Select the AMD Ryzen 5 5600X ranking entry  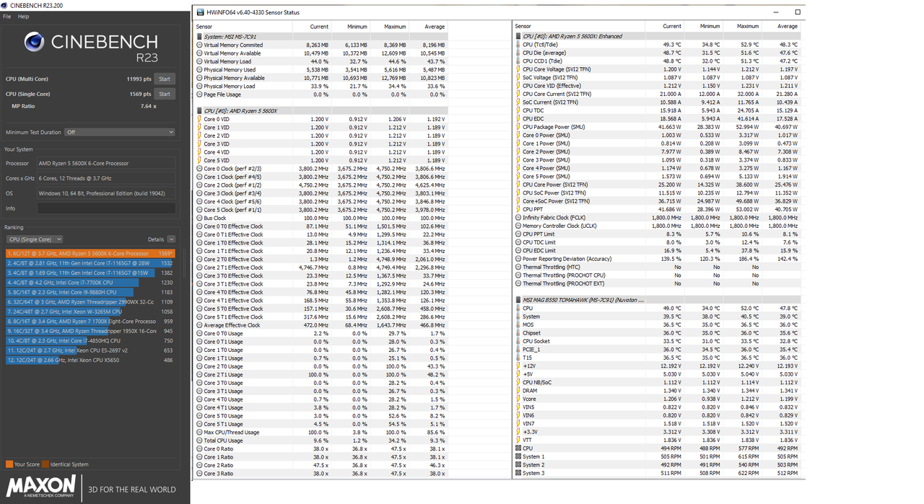click(90, 254)
